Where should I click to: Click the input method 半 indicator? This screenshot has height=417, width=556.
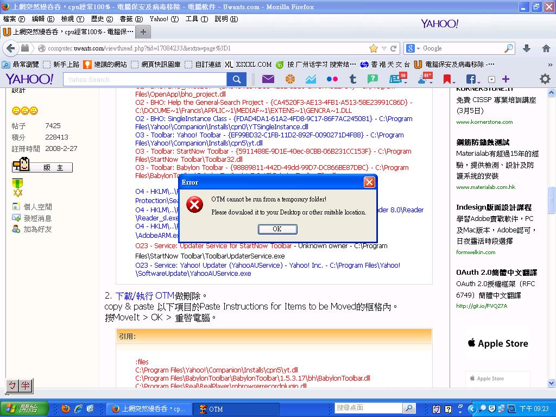(25, 386)
